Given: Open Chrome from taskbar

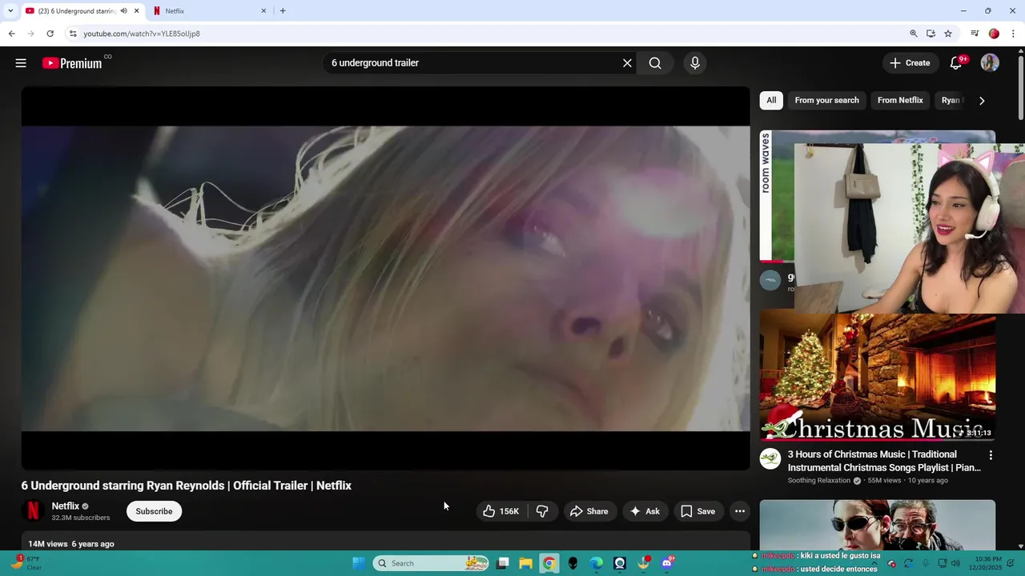Looking at the screenshot, I should point(549,563).
